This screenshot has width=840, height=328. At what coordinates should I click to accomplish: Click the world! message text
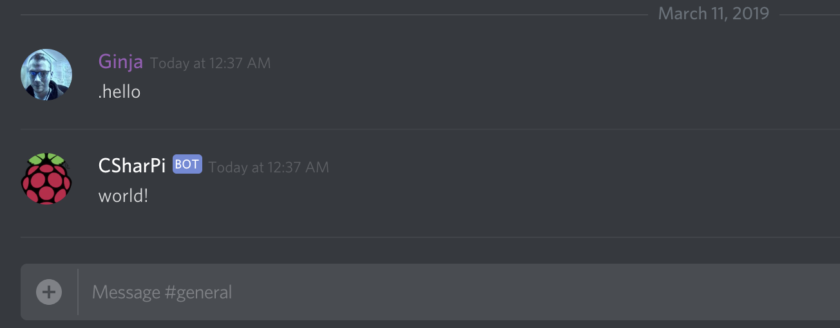pos(123,196)
